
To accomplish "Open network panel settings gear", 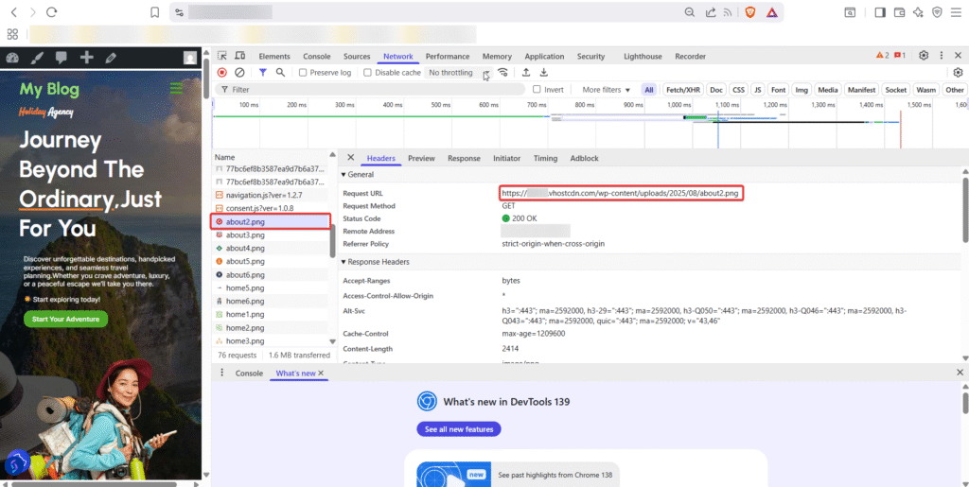I will pos(959,72).
